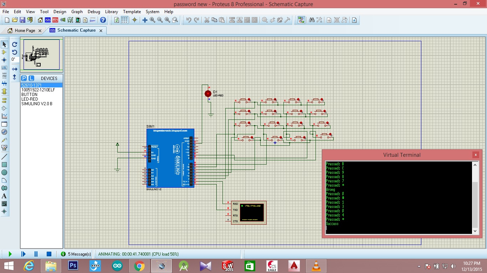487x273 pixels.
Task: Pause the running simulation
Action: pyautogui.click(x=36, y=254)
